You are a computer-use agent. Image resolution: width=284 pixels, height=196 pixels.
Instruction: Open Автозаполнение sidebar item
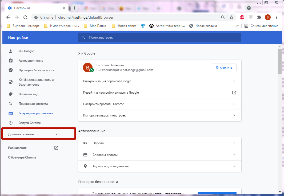pos(31,61)
